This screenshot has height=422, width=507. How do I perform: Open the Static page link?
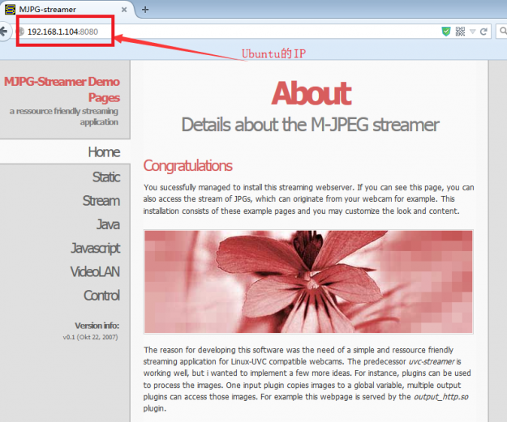point(106,177)
